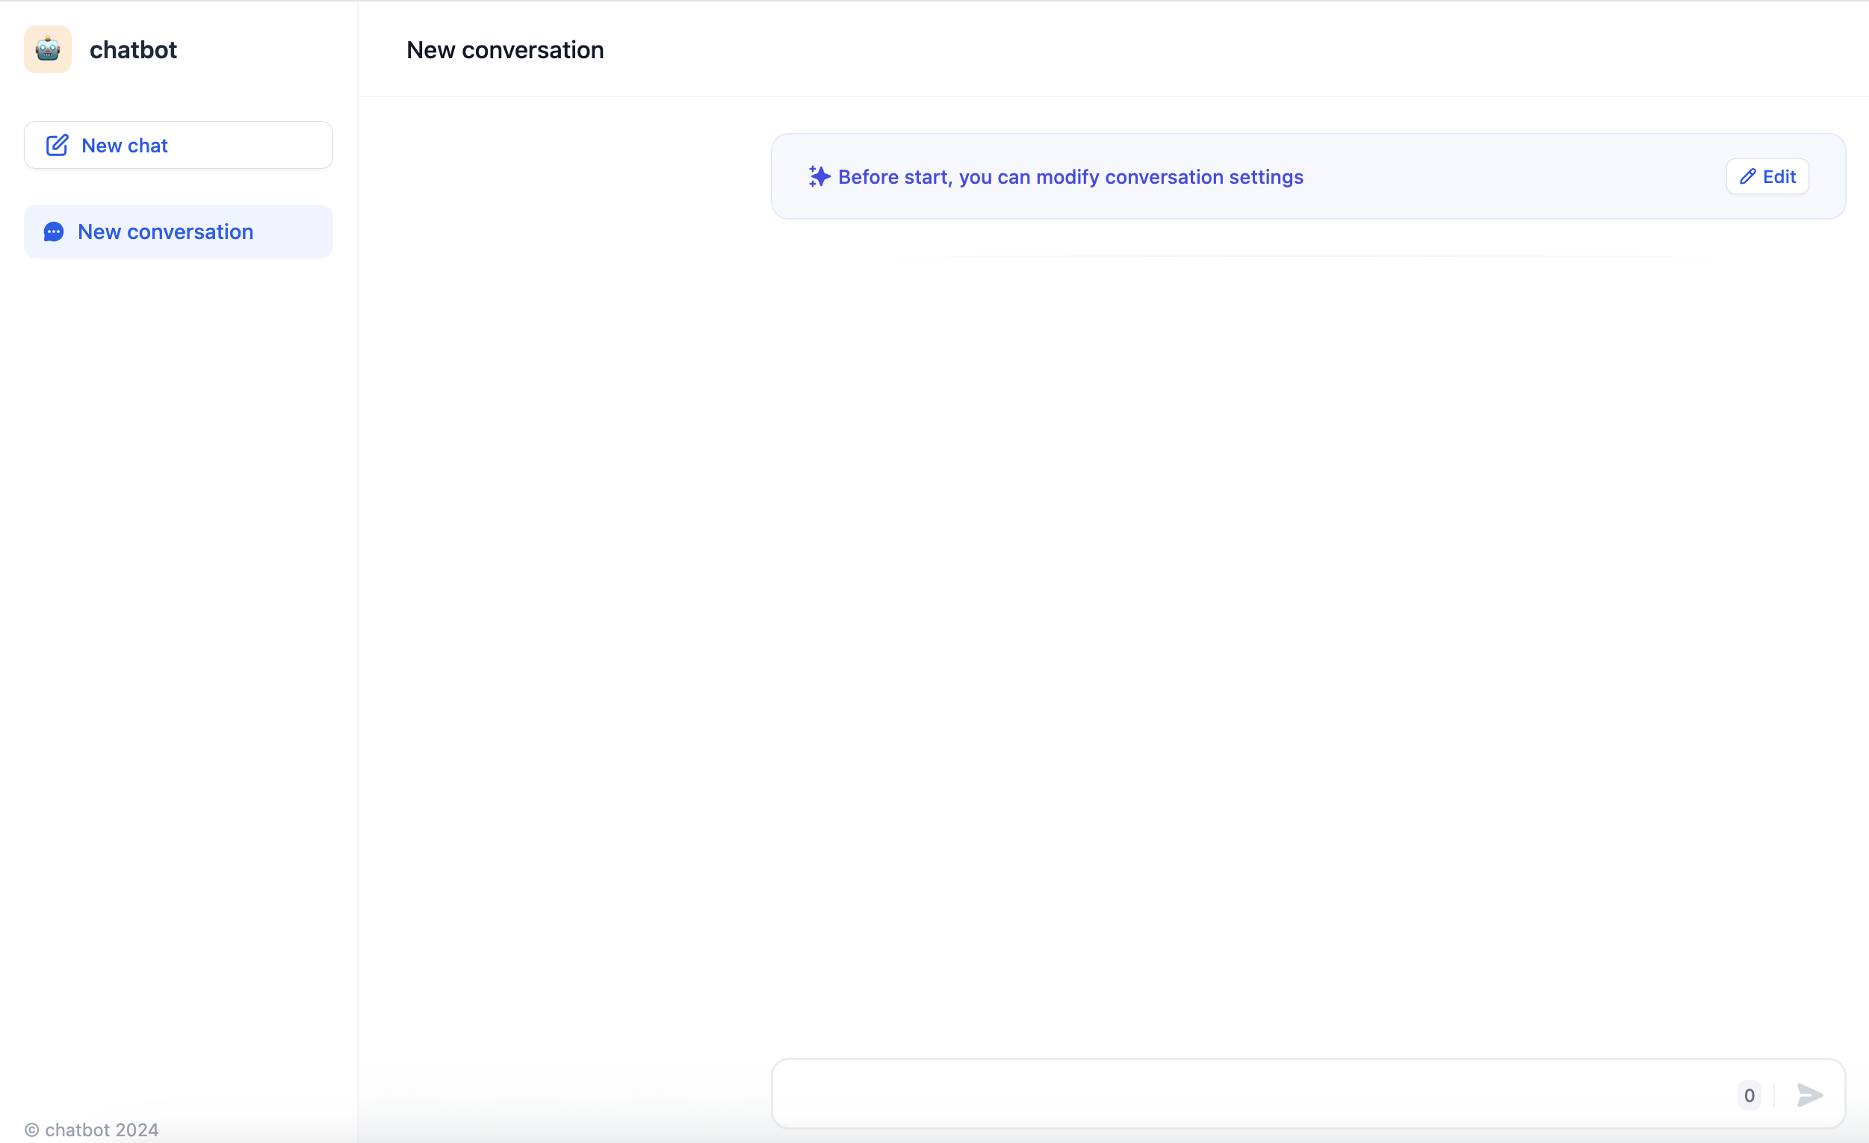Image resolution: width=1869 pixels, height=1143 pixels.
Task: Click the chat bubble icon in sidebar
Action: click(x=54, y=232)
